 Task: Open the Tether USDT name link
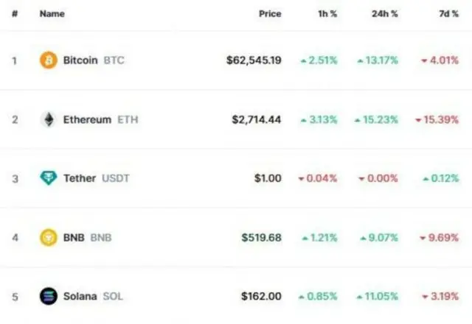pyautogui.click(x=97, y=178)
